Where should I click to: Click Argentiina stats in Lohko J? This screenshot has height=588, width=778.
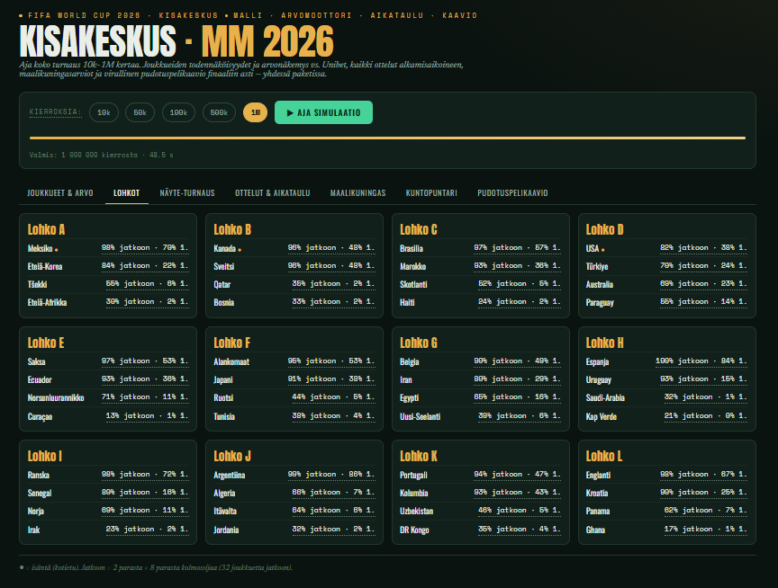pyautogui.click(x=331, y=475)
